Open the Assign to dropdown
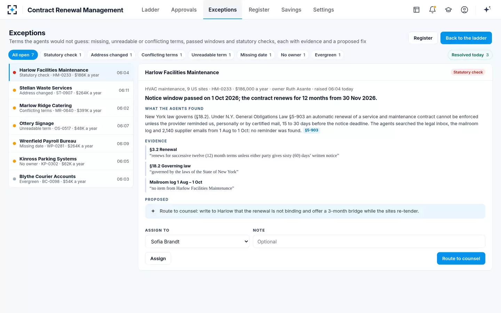Image resolution: width=501 pixels, height=313 pixels. pyautogui.click(x=197, y=241)
